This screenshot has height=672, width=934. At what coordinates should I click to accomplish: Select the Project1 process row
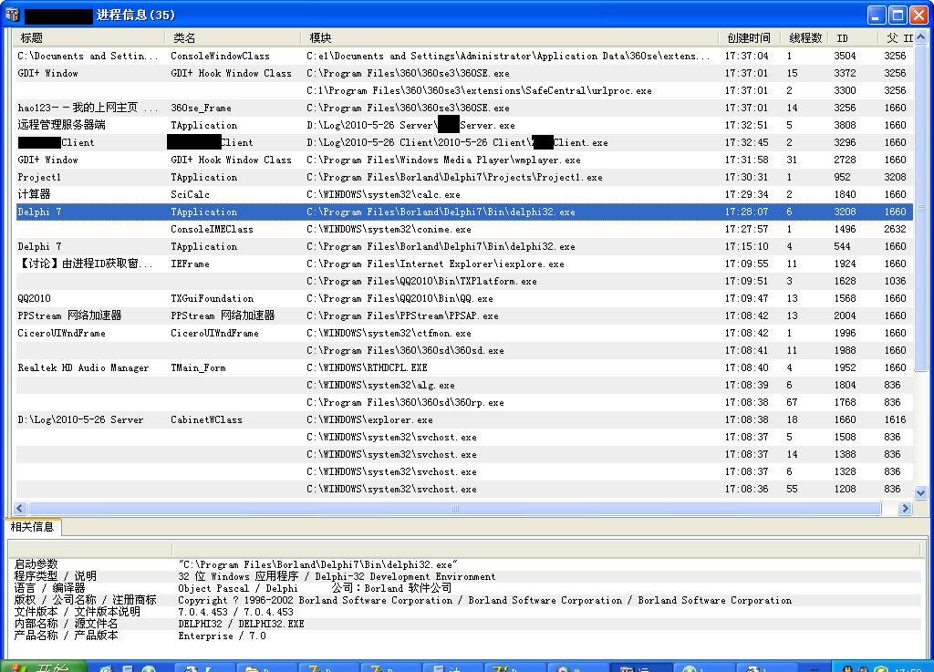[x=464, y=178]
